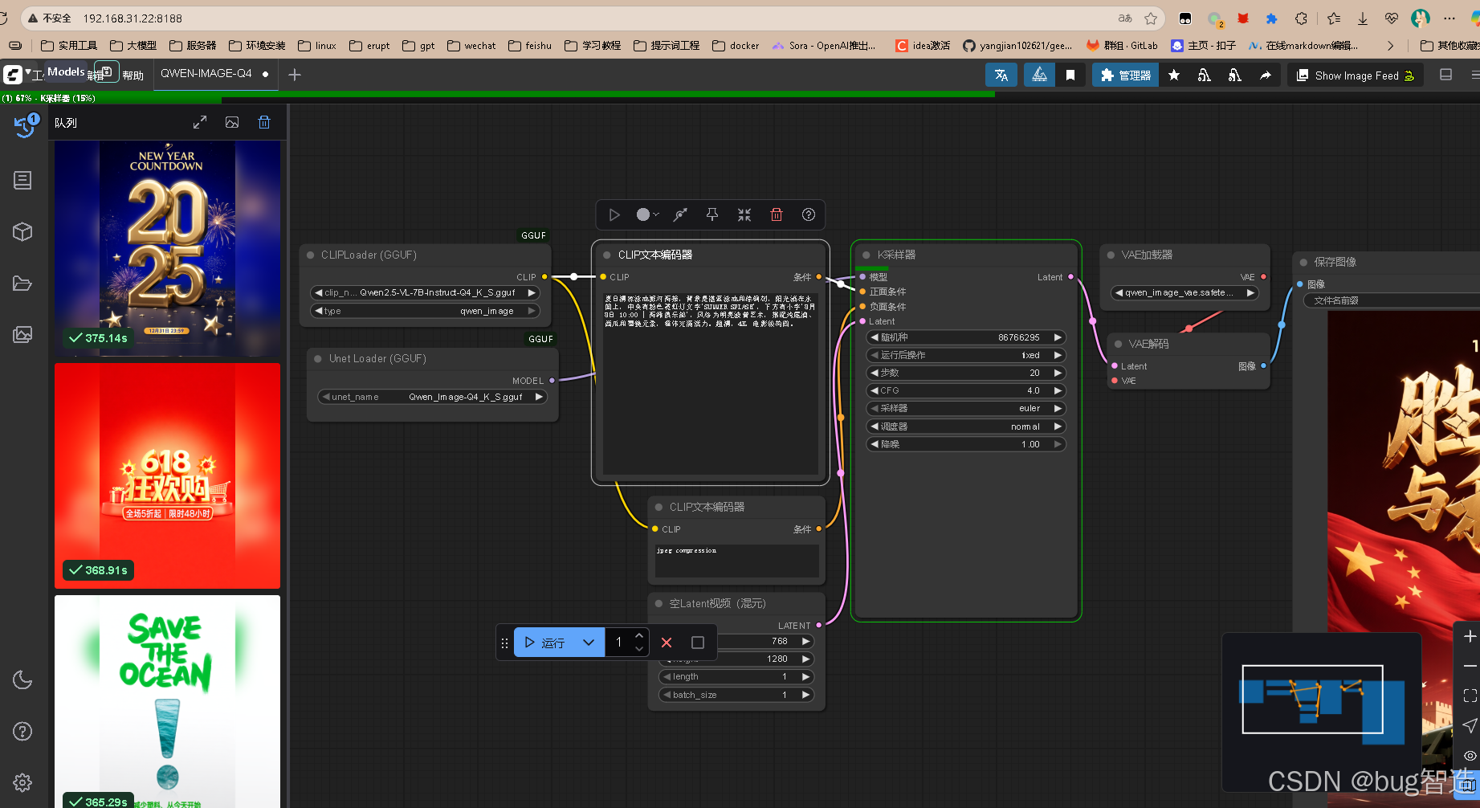The height and width of the screenshot is (808, 1480).
Task: Click the share arrow icon in toolbar
Action: (x=1266, y=75)
